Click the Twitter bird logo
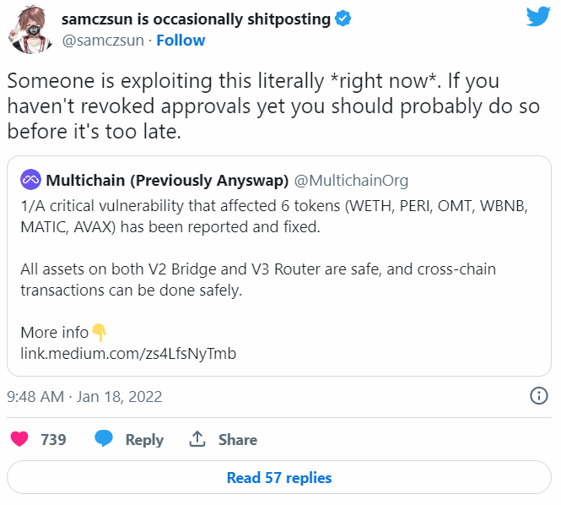This screenshot has height=505, width=561. [x=537, y=19]
